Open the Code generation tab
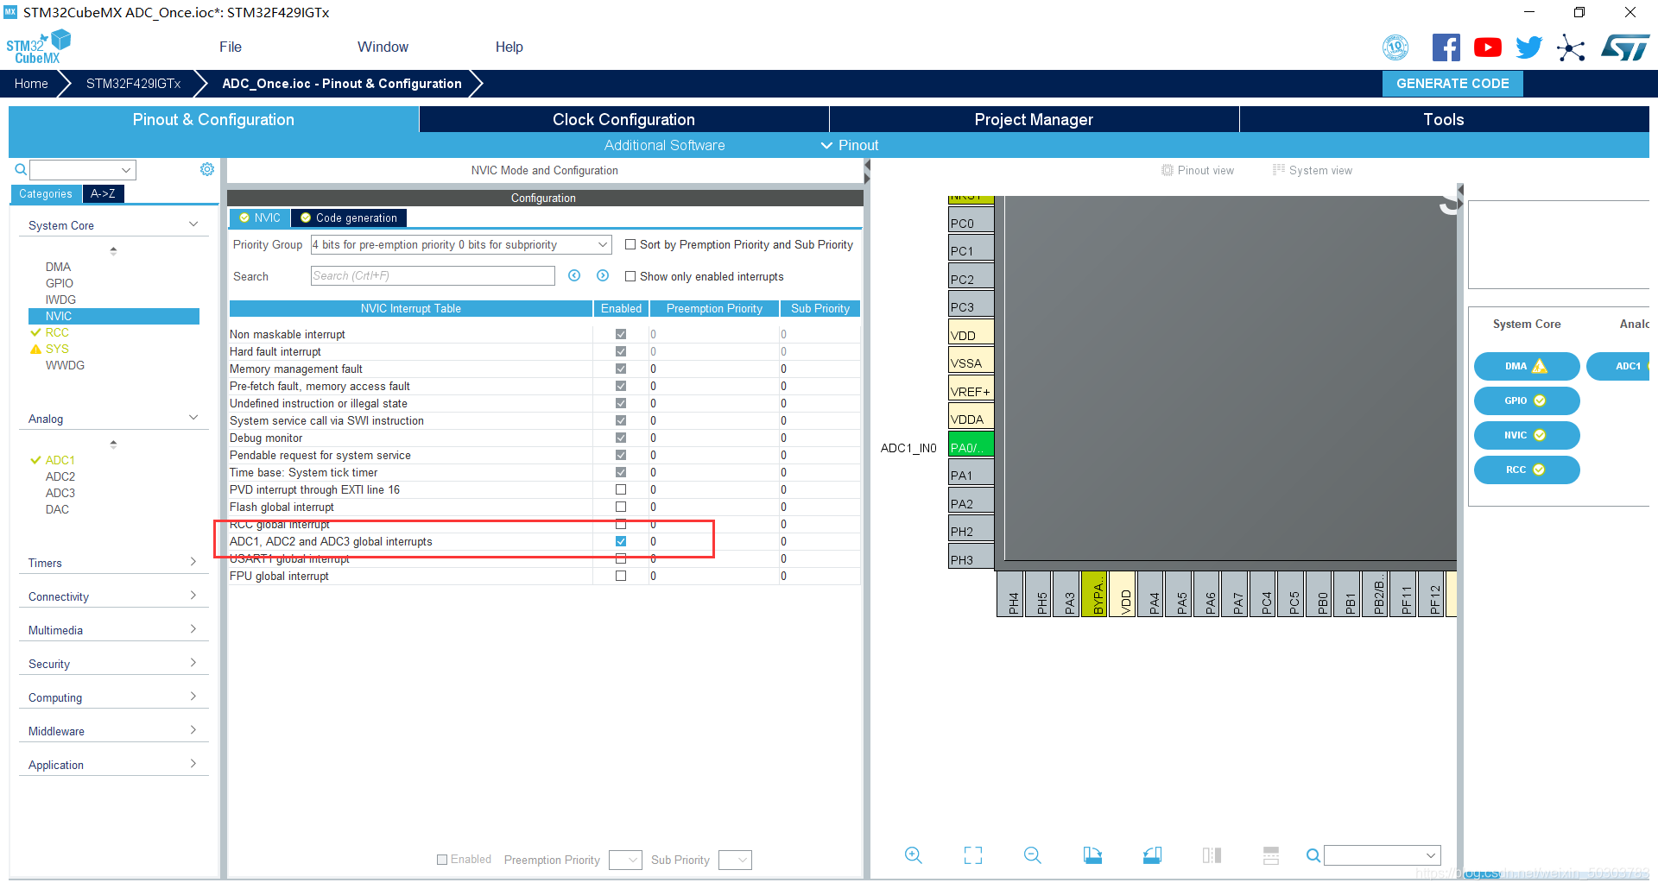This screenshot has height=889, width=1658. pyautogui.click(x=349, y=218)
